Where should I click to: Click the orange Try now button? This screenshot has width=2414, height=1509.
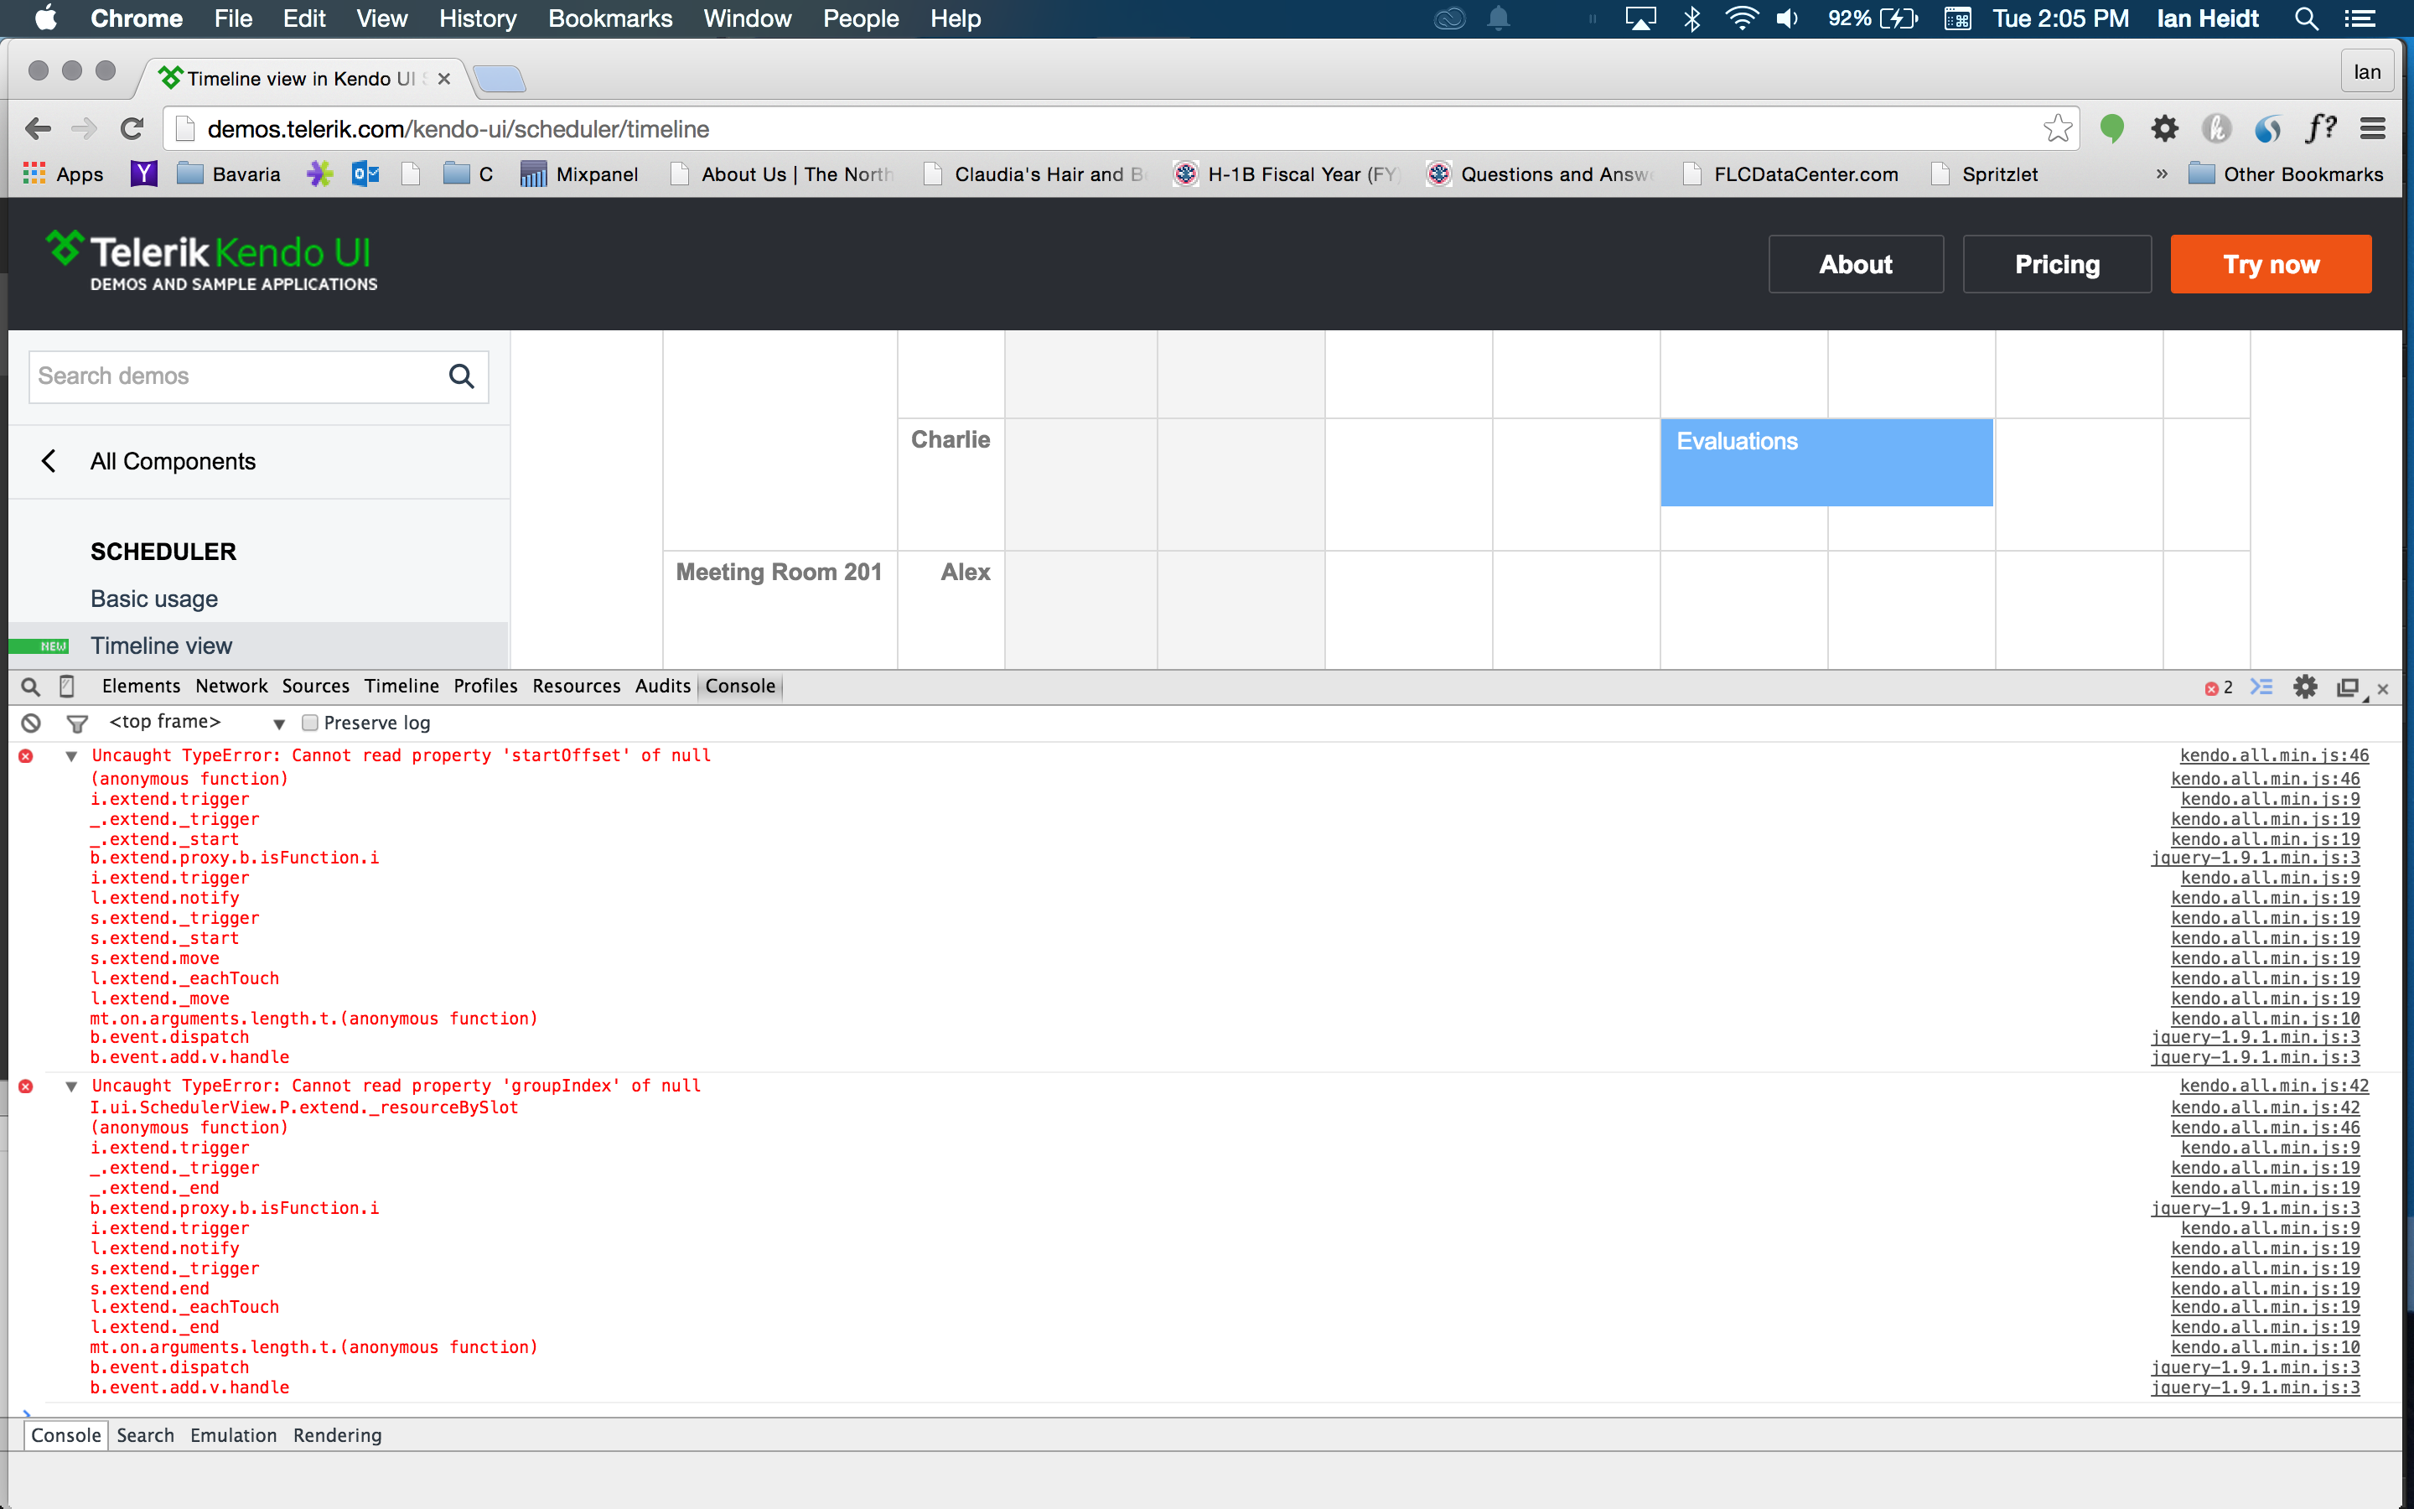click(x=2271, y=264)
